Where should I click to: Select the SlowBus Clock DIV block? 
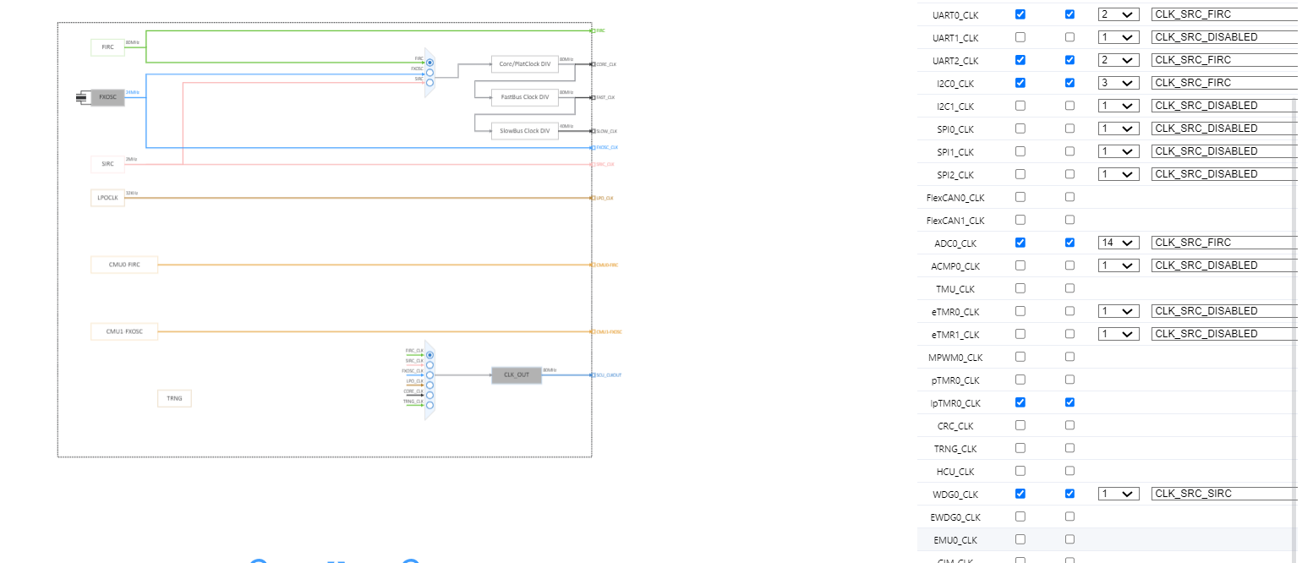click(524, 130)
